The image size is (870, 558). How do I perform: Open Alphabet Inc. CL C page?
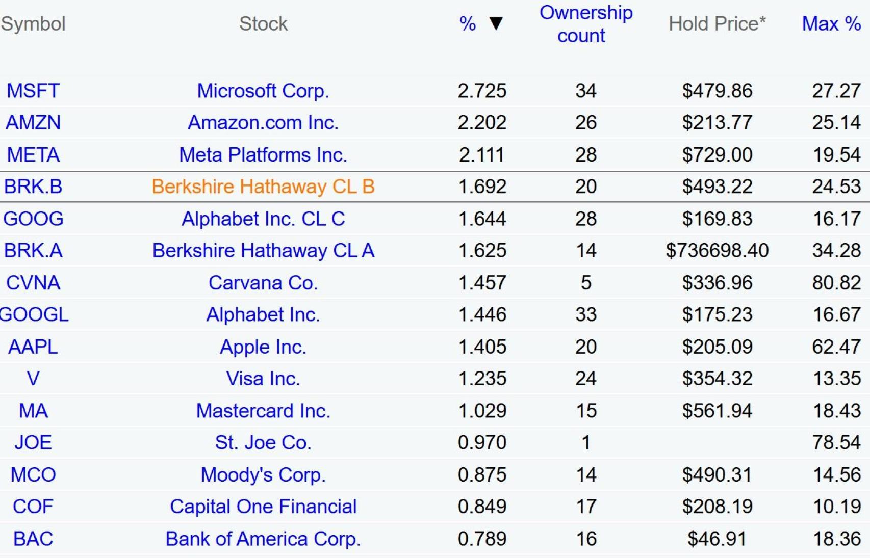click(x=263, y=219)
